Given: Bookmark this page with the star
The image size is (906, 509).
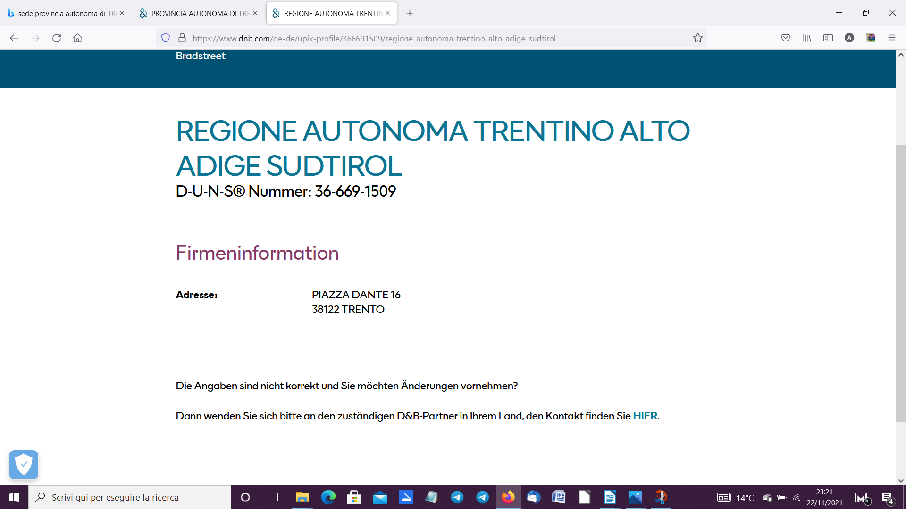Looking at the screenshot, I should [x=698, y=38].
